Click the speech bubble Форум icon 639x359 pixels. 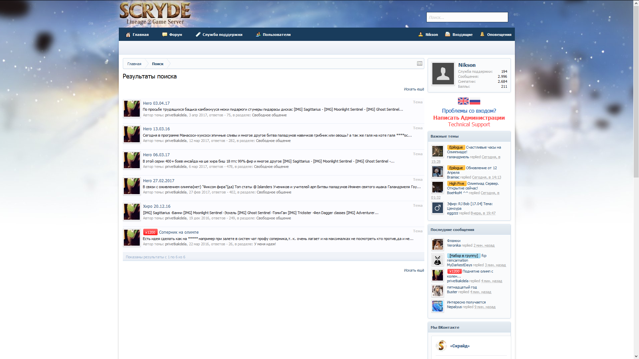164,35
